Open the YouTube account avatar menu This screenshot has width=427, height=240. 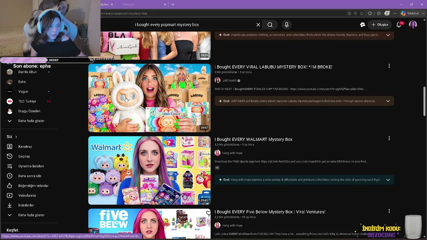coord(413,25)
